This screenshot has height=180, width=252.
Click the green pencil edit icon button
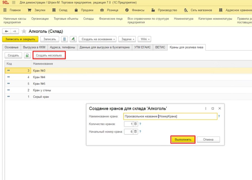click(x=73, y=39)
